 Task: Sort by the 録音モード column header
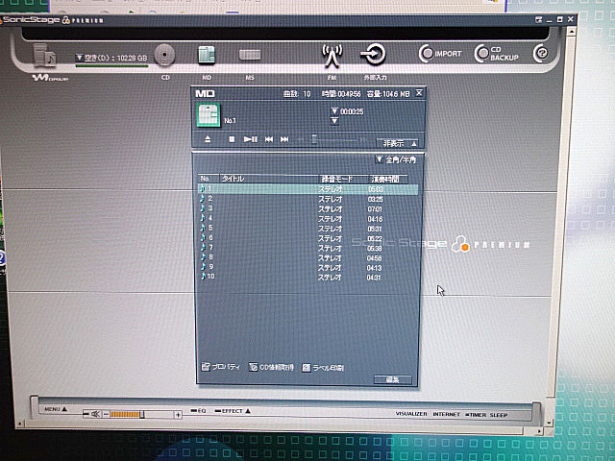coord(344,180)
